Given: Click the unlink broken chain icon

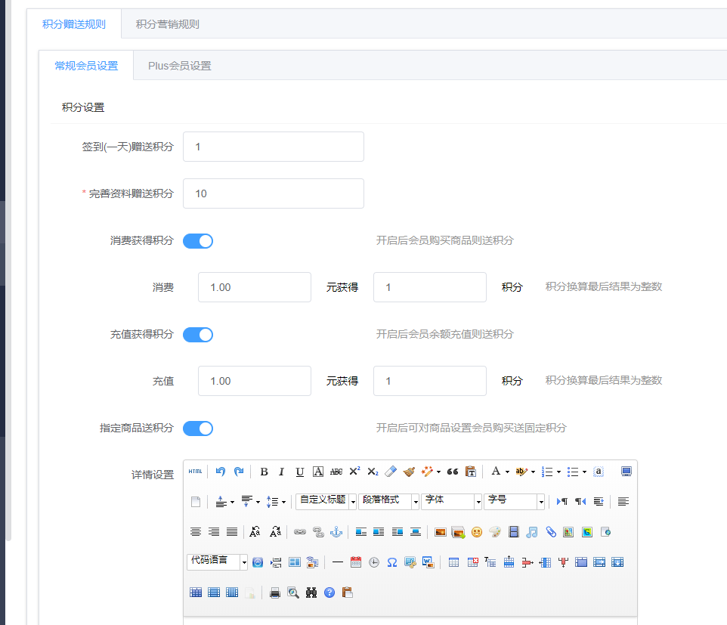Looking at the screenshot, I should click(318, 532).
